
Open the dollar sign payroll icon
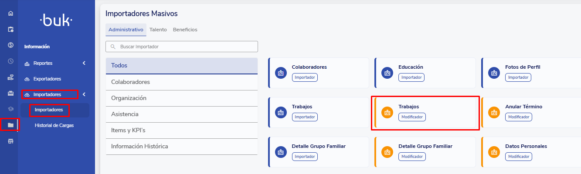point(10,45)
